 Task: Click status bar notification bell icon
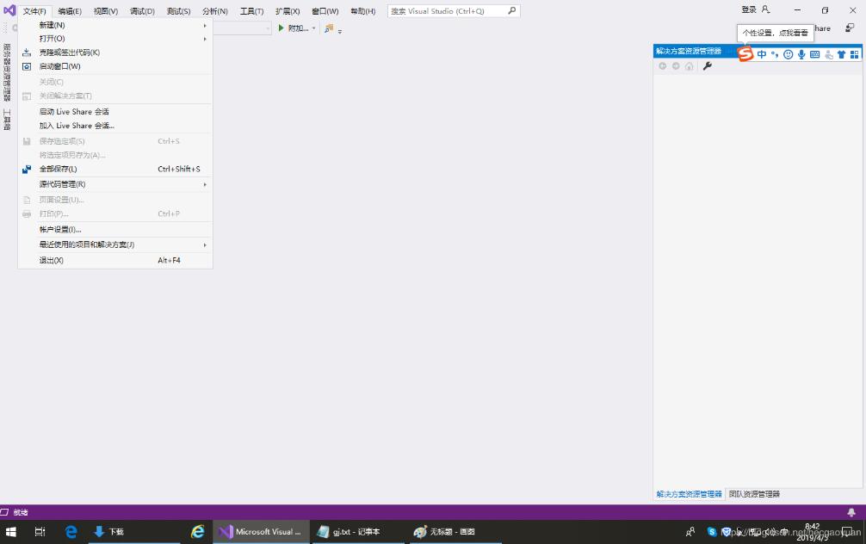[851, 512]
